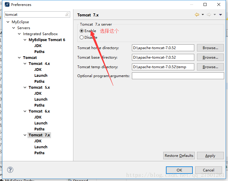Select Tomcat 5.x tree item

point(39,88)
